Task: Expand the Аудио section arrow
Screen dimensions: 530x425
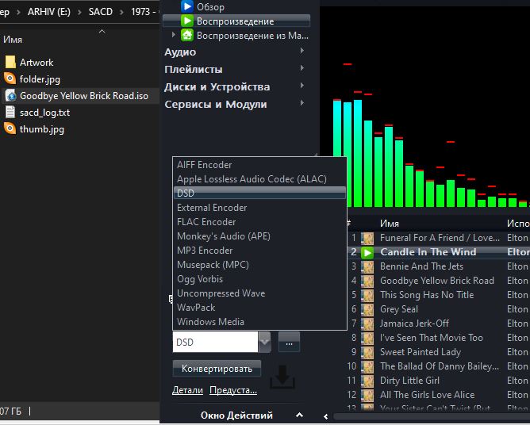Action: coord(302,52)
